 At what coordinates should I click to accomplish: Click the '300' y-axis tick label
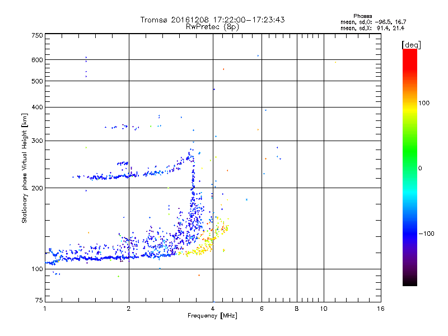[x=38, y=141]
